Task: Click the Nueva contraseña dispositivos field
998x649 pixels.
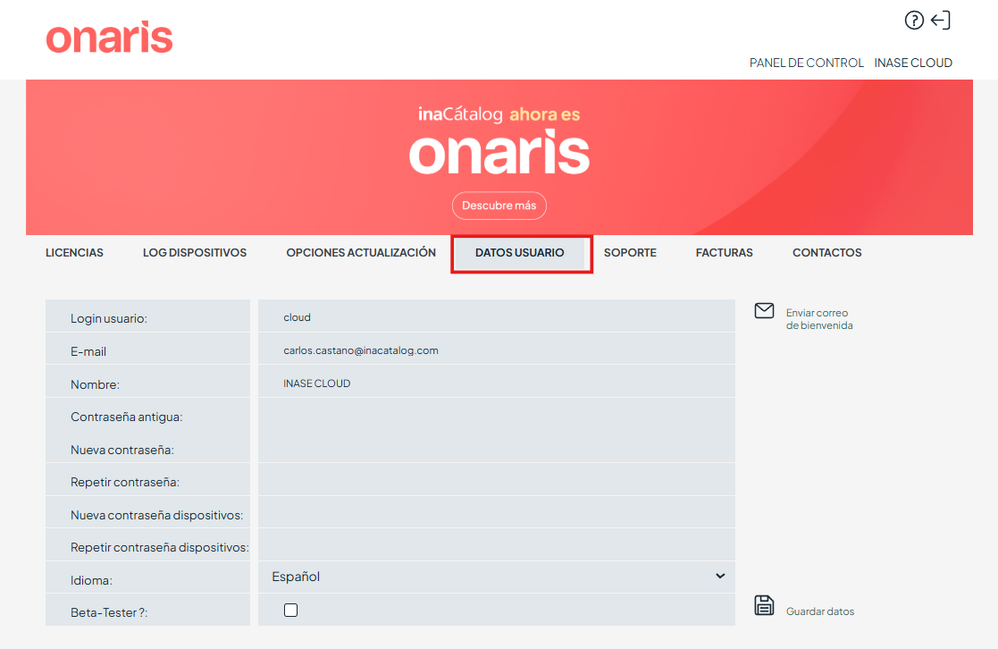Action: 497,513
